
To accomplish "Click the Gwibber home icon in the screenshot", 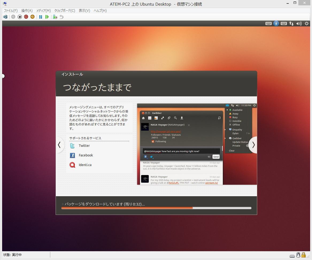I will click(143, 118).
